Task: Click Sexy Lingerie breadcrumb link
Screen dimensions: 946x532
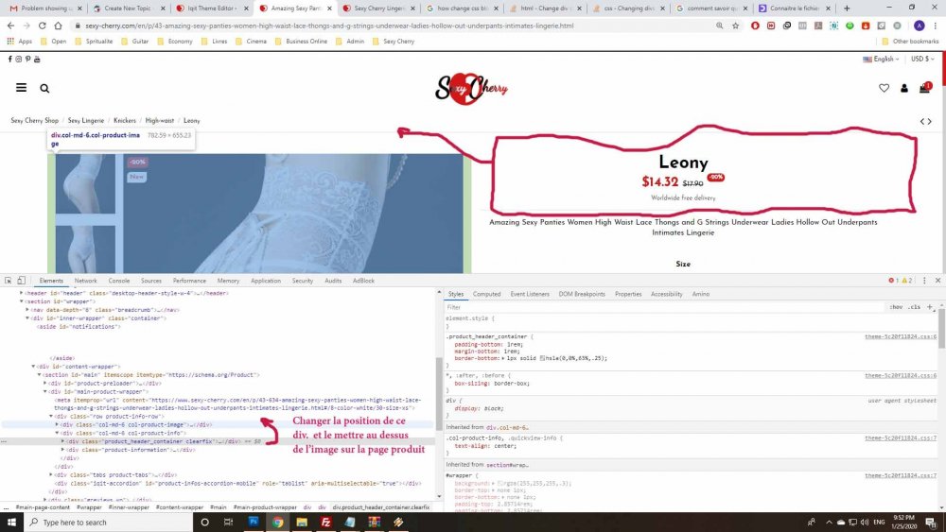Action: [86, 121]
